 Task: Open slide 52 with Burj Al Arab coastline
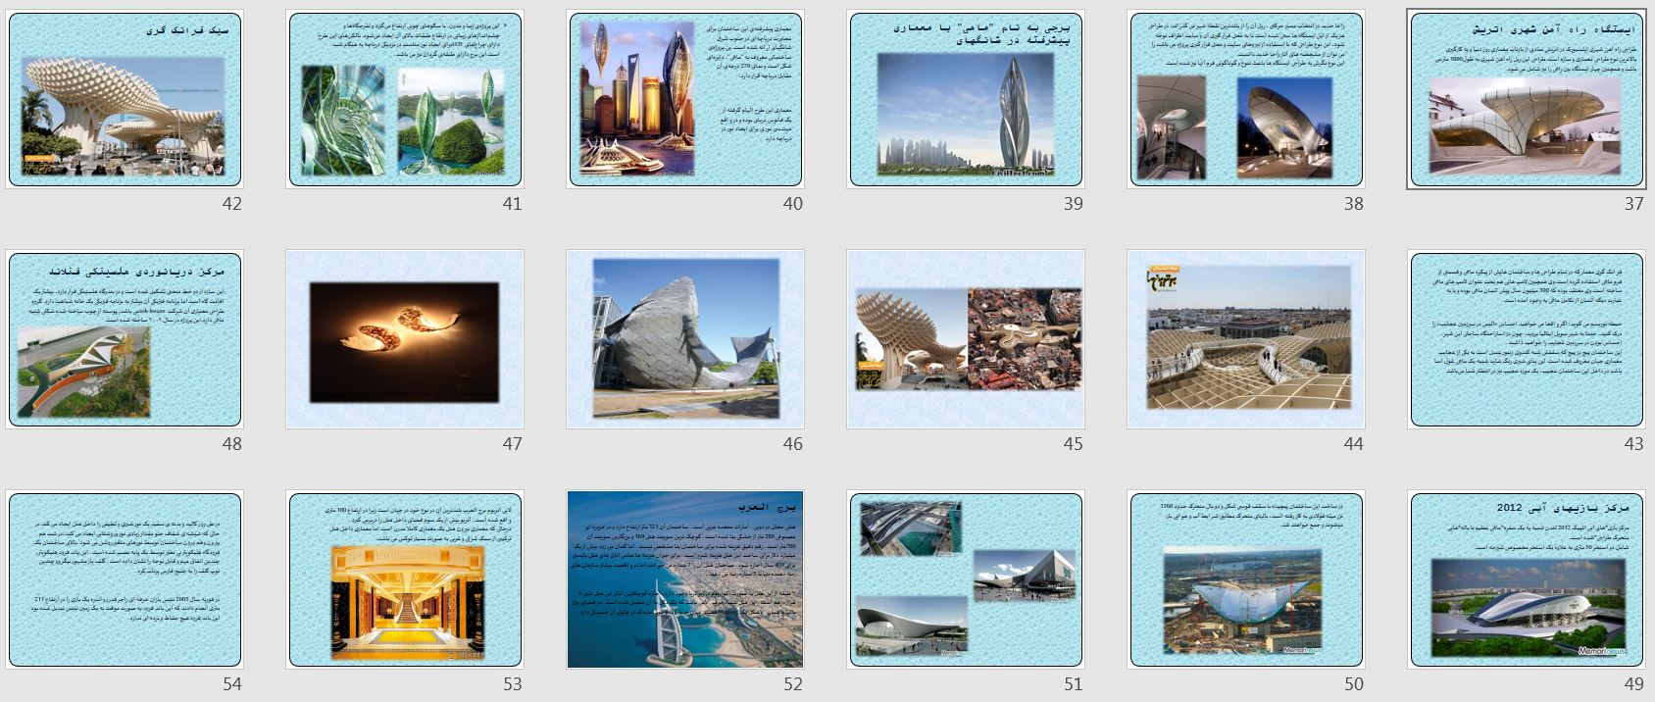point(685,579)
